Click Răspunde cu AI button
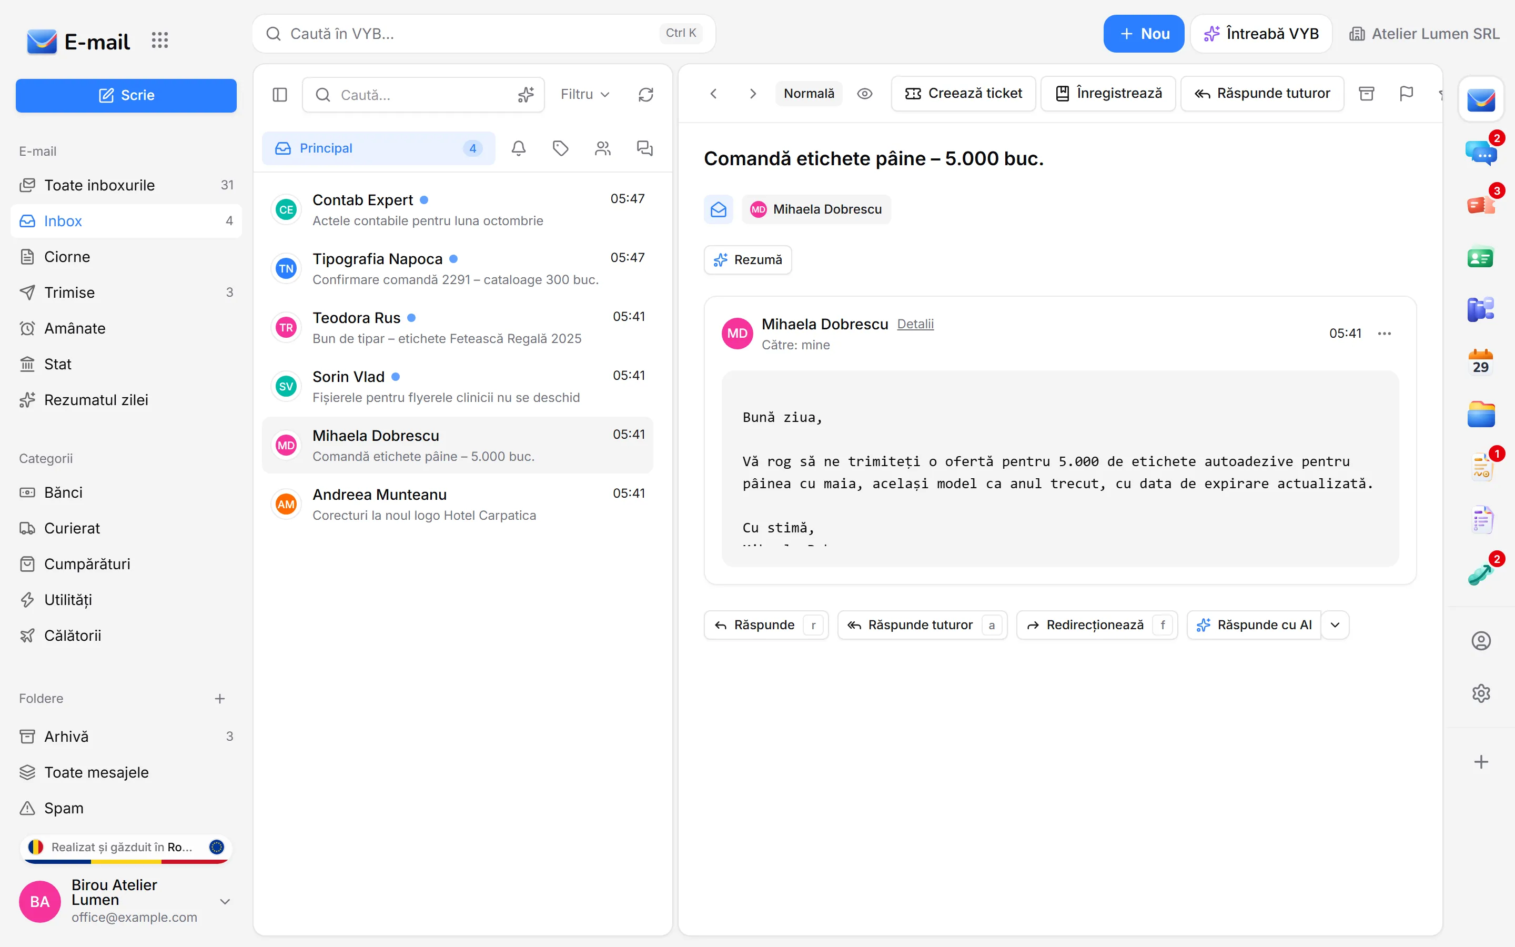1515x947 pixels. pos(1254,625)
